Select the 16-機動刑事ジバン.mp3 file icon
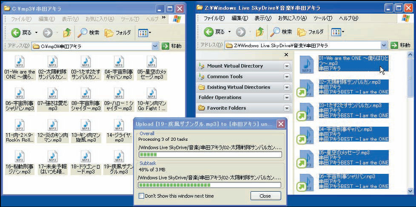Viewport: 416px width, 207px height. [x=20, y=156]
